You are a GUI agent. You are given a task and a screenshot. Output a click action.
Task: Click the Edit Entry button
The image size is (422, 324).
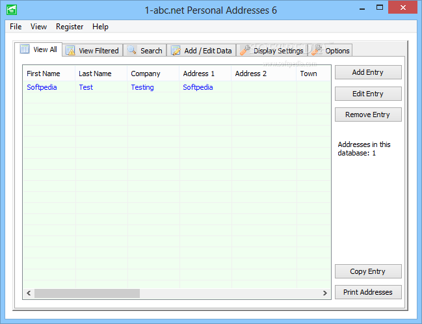(x=368, y=94)
